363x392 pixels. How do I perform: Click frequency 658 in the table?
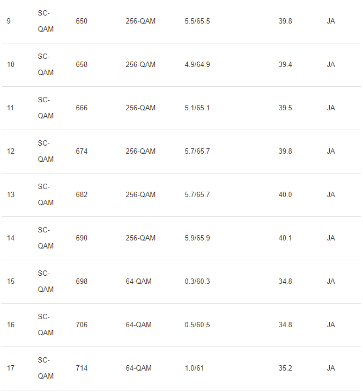82,65
